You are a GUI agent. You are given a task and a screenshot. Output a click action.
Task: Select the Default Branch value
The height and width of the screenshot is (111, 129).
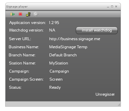(63, 55)
